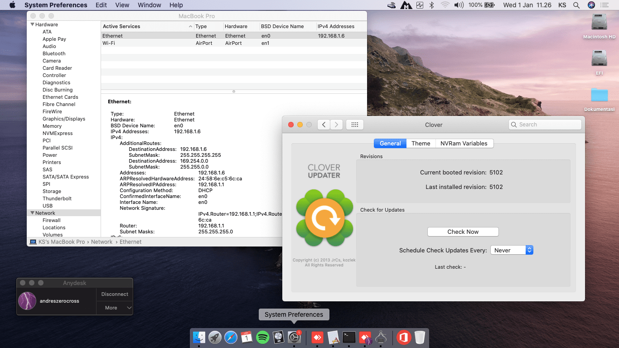Show all preferences grid in Clover window
The image size is (619, 348).
355,125
